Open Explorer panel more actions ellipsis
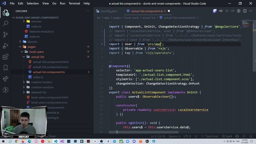 [x=88, y=11]
